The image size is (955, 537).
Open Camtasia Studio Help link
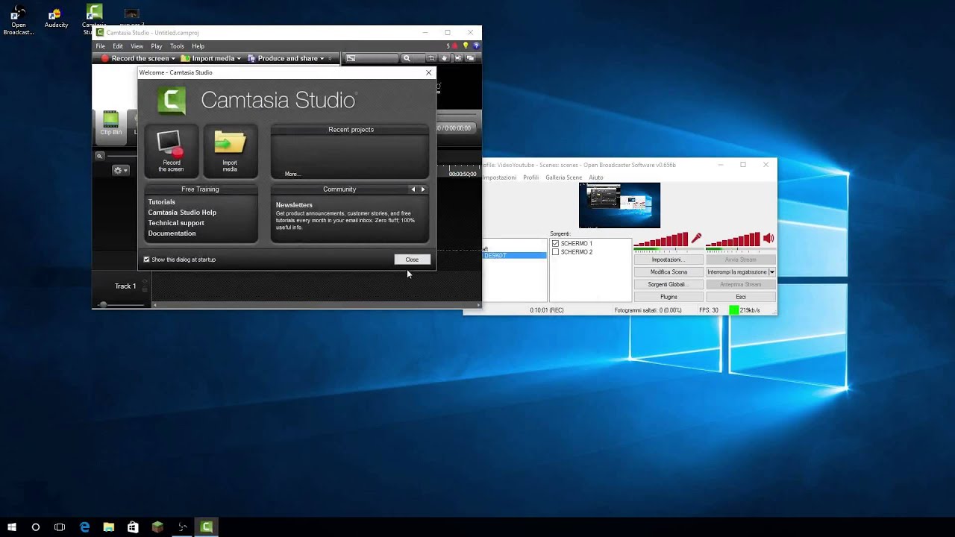click(x=182, y=213)
